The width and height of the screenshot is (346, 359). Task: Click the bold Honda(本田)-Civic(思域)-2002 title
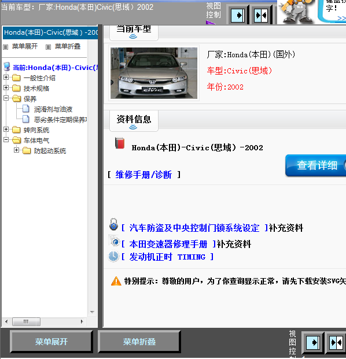(x=197, y=147)
